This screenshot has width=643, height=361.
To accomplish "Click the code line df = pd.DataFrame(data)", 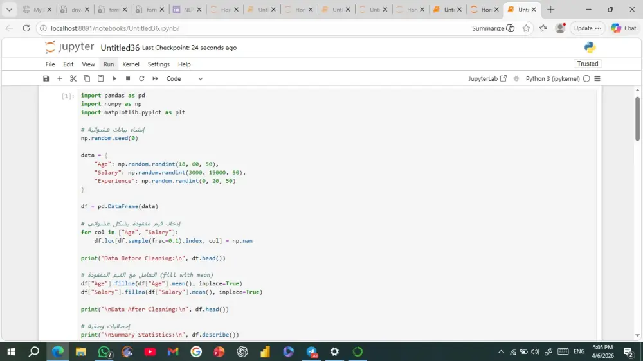I will pyautogui.click(x=120, y=207).
